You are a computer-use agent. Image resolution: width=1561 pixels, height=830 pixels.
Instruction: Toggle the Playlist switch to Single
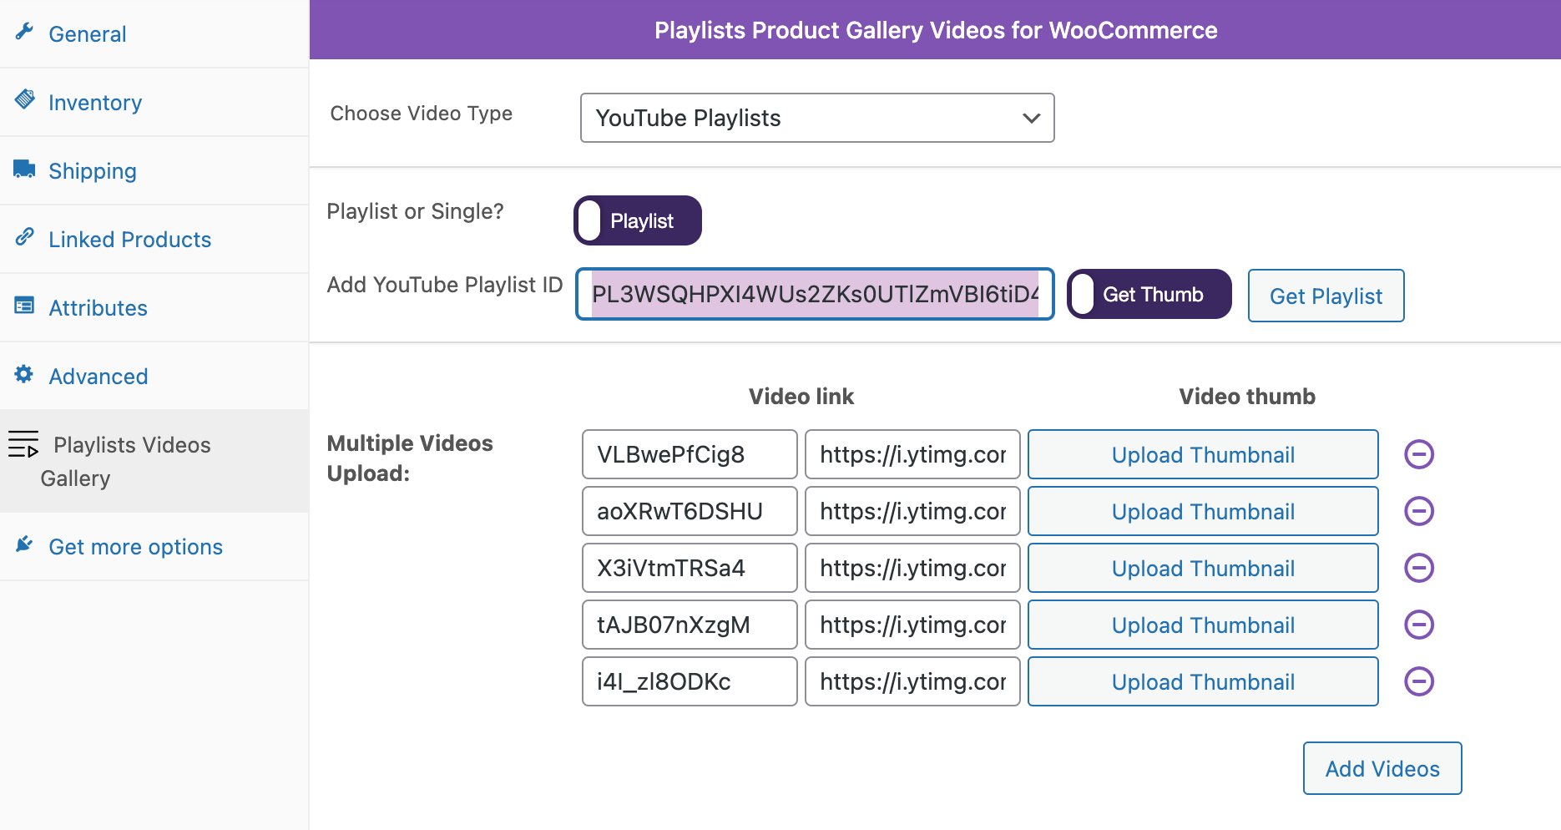coord(636,220)
